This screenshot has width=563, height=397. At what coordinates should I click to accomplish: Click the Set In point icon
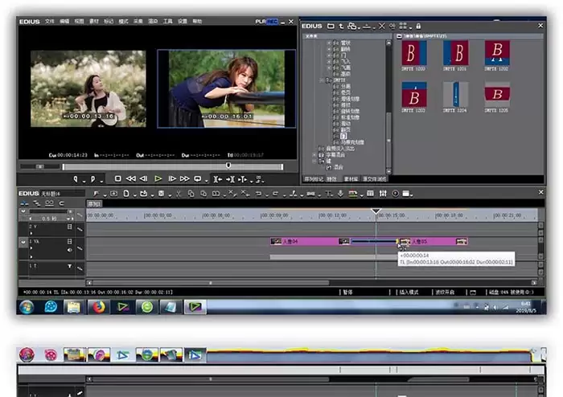(x=76, y=178)
